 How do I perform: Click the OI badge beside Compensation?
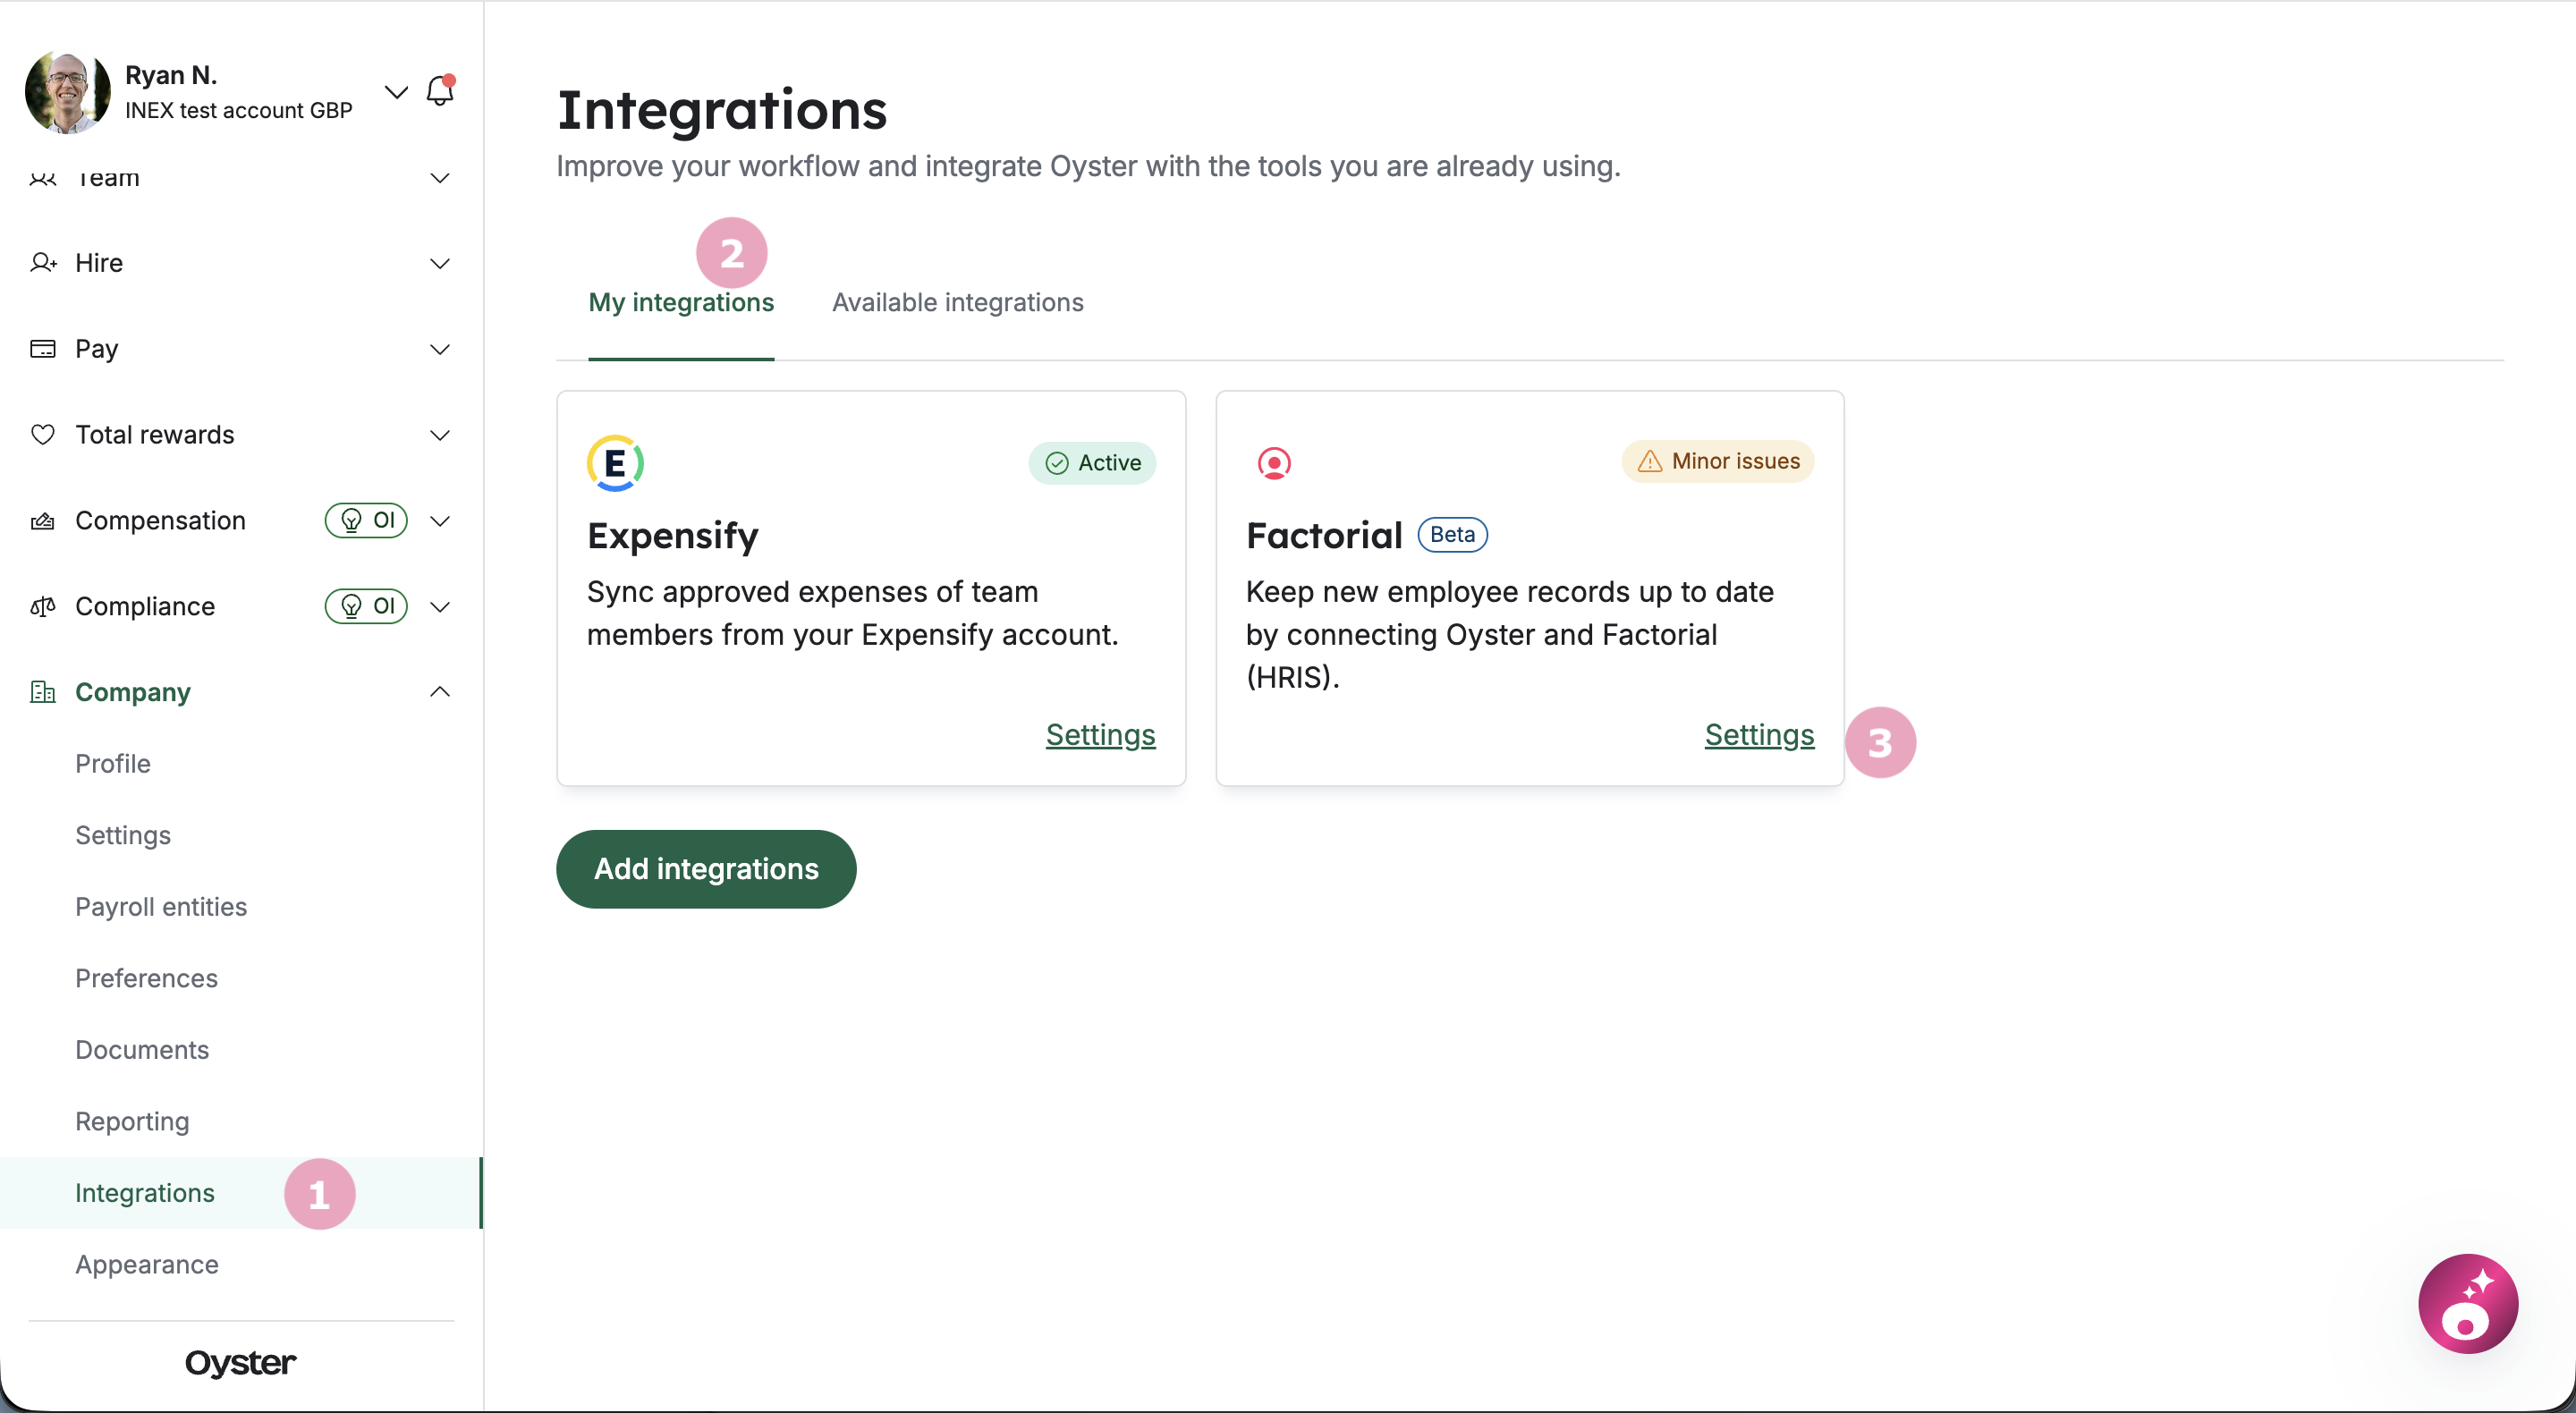366,520
